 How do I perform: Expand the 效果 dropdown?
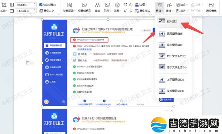[x=120, y=11]
